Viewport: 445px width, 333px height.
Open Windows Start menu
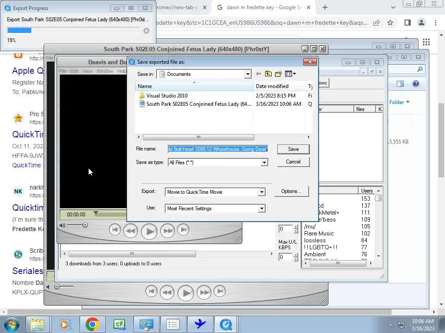[x=11, y=324]
